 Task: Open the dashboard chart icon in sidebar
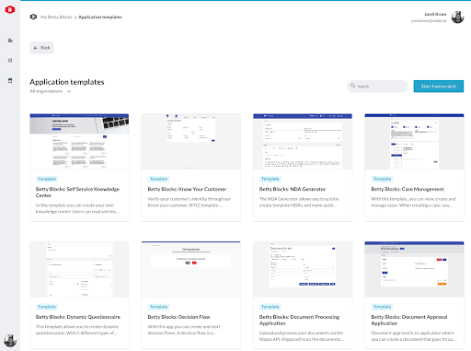click(x=10, y=41)
